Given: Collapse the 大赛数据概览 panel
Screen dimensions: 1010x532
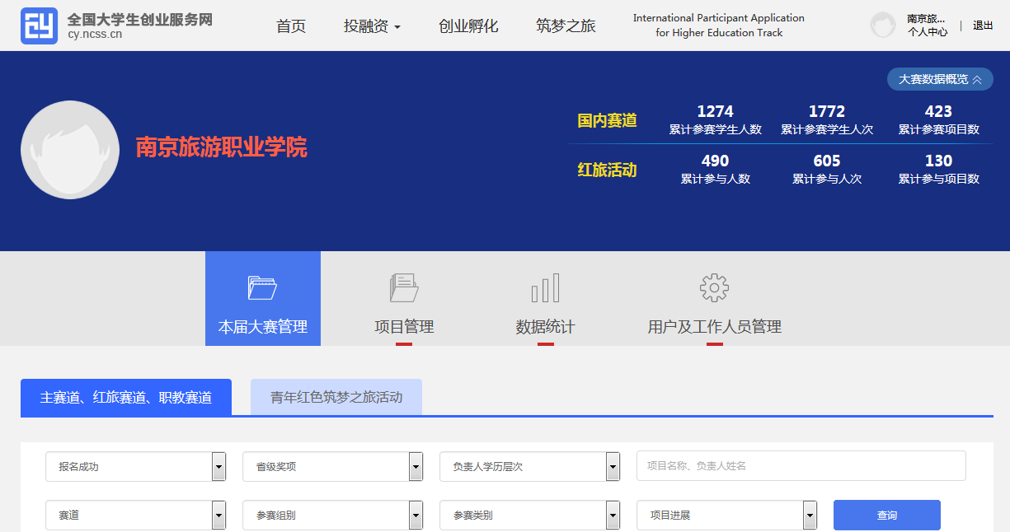Looking at the screenshot, I should (x=939, y=79).
